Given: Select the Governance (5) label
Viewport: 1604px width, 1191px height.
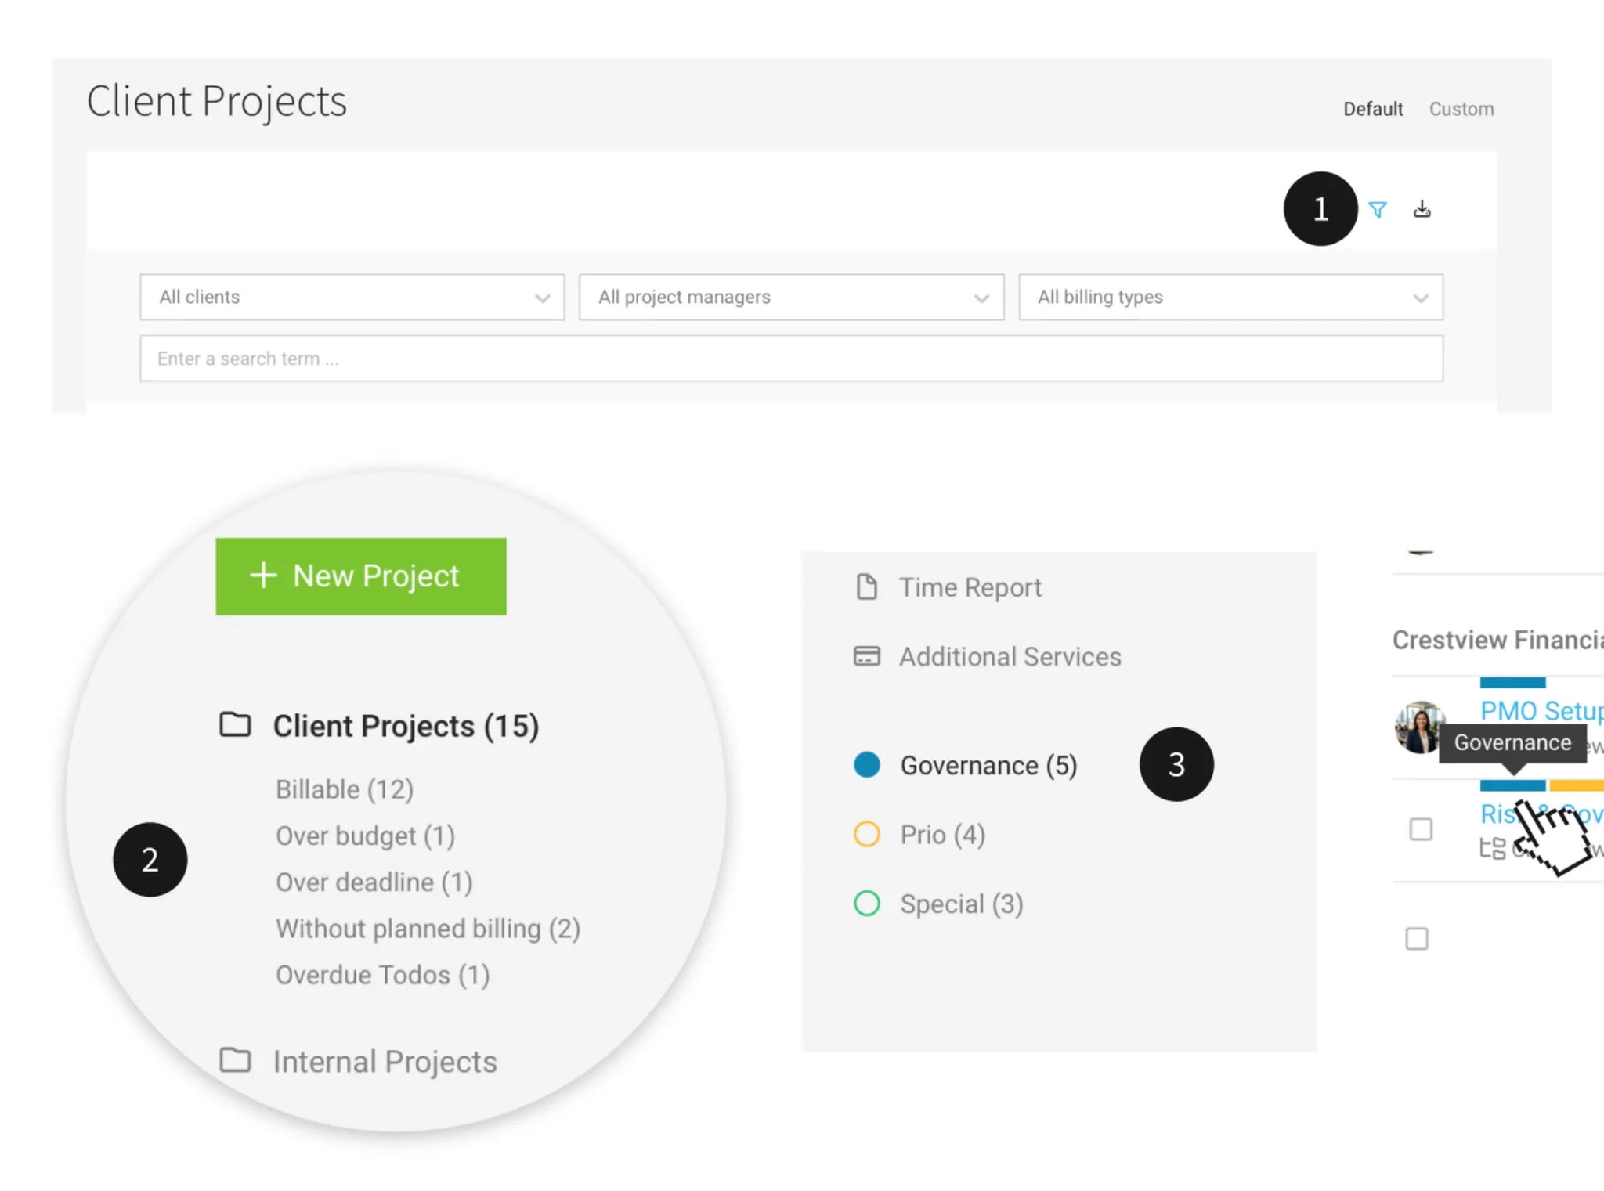Looking at the screenshot, I should click(988, 765).
